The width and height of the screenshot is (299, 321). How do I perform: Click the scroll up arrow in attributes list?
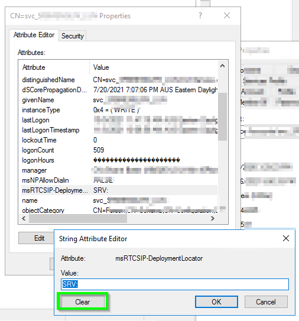coord(222,66)
